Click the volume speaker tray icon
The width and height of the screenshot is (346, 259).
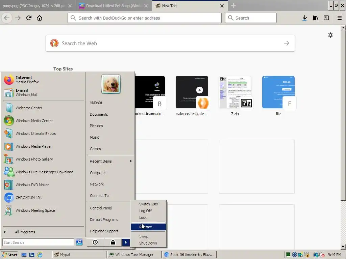322,255
